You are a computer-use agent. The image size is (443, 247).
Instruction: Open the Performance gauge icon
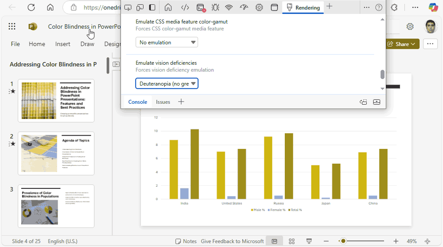244,8
